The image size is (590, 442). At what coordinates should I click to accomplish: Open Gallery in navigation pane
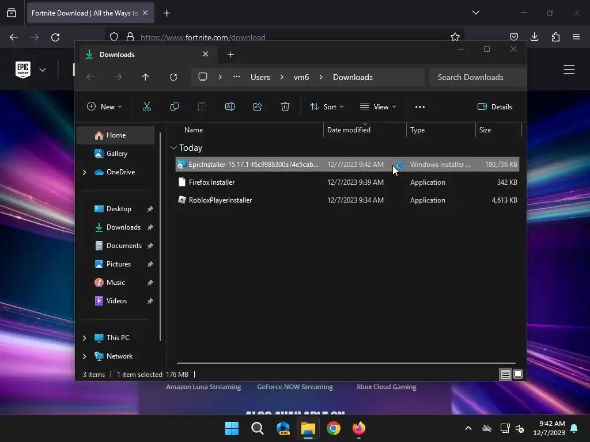116,154
